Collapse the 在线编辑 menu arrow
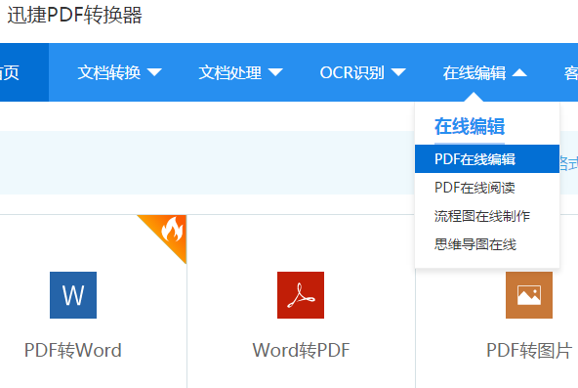578x388 pixels. coord(519,72)
